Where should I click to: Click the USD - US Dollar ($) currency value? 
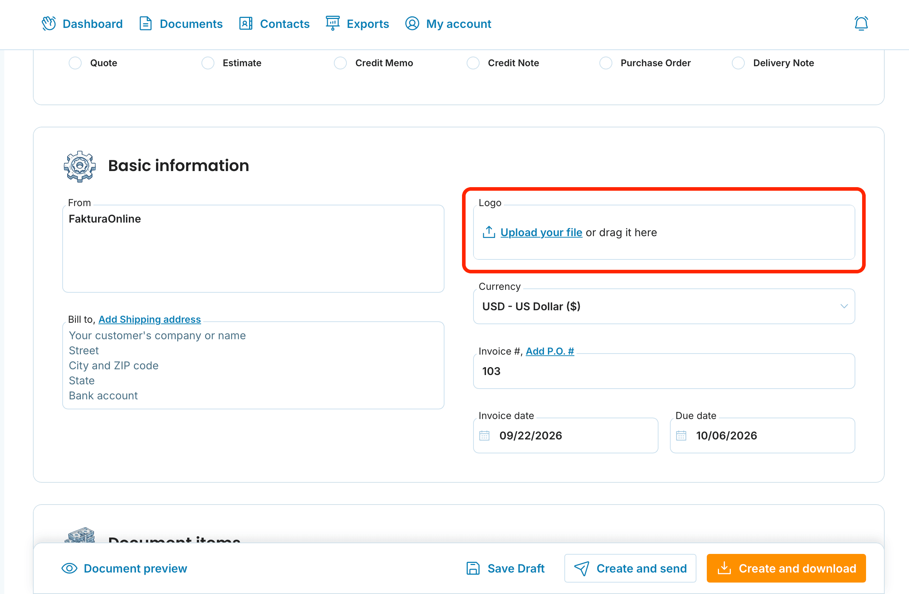coord(531,306)
